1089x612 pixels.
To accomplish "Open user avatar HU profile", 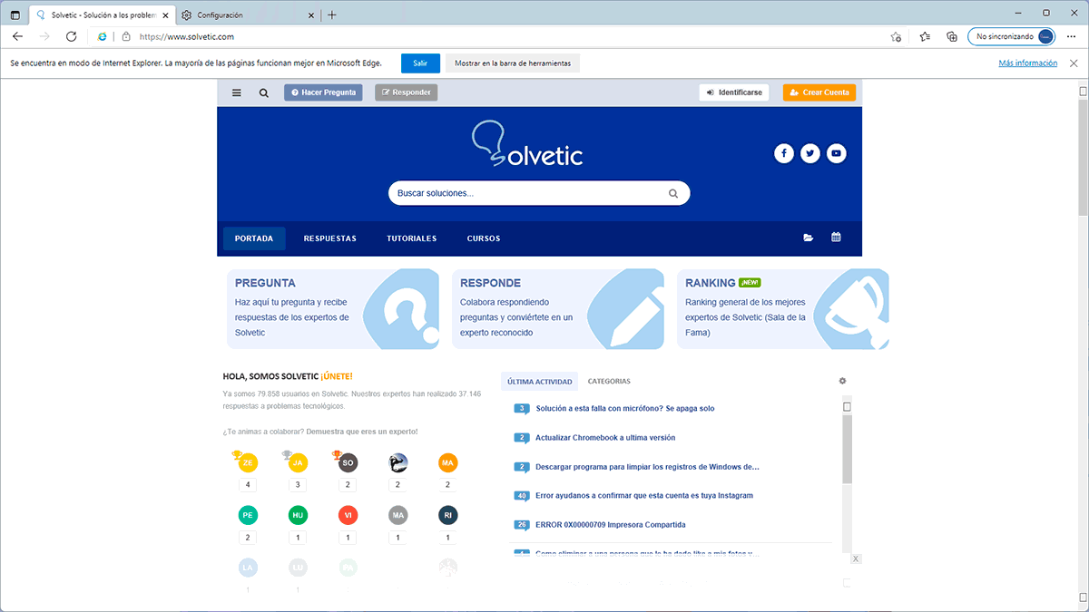I will click(x=297, y=515).
